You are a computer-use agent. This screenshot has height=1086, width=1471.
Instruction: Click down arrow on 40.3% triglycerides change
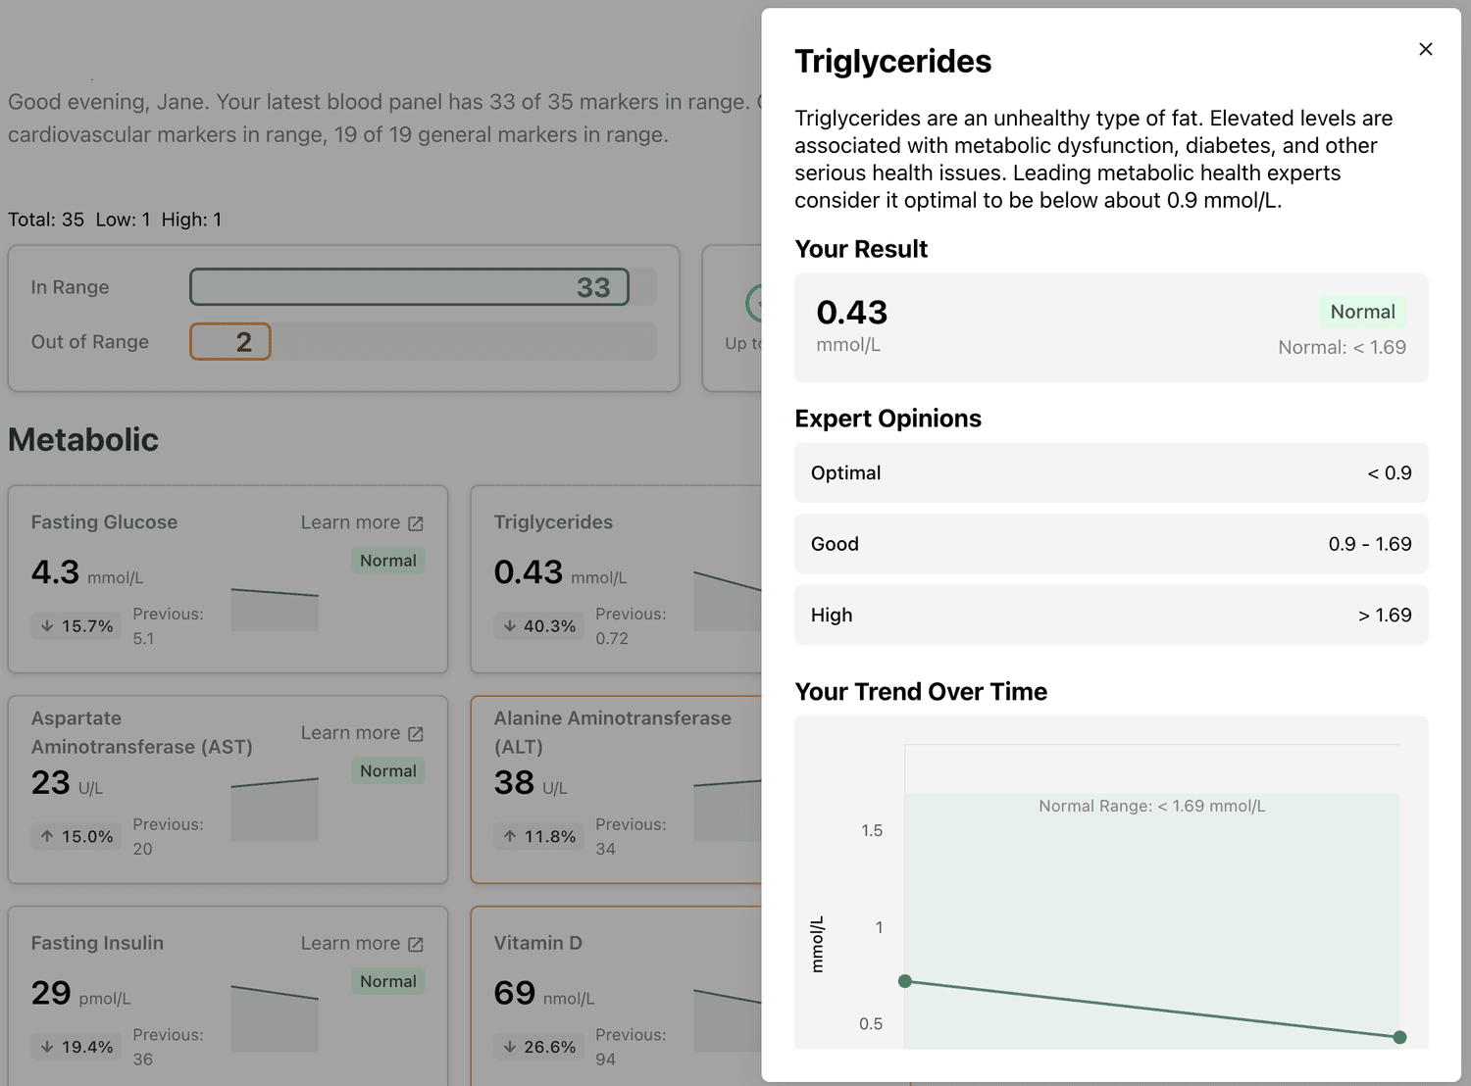pyautogui.click(x=510, y=625)
